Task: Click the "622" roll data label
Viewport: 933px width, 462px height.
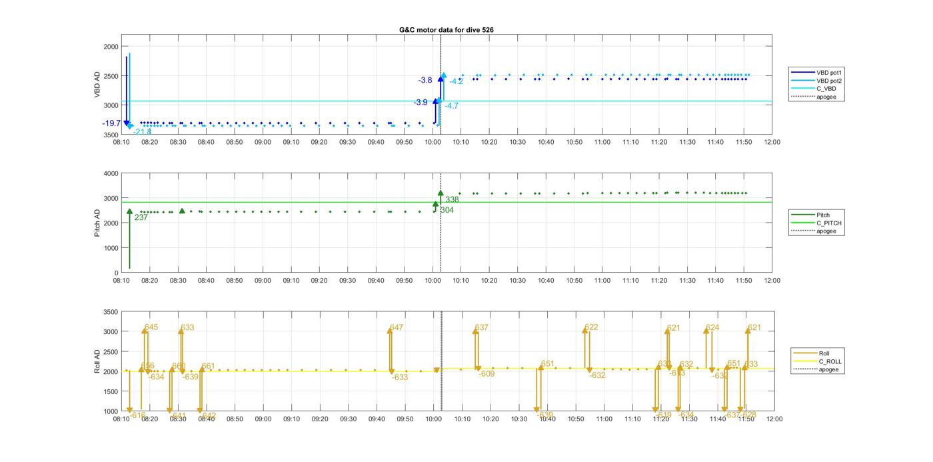Action: pos(591,327)
